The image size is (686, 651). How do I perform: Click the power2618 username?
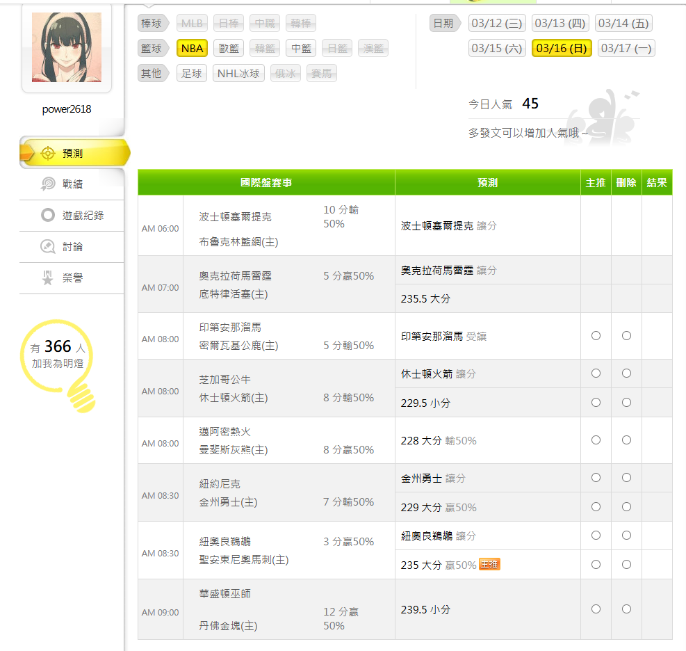[x=67, y=109]
